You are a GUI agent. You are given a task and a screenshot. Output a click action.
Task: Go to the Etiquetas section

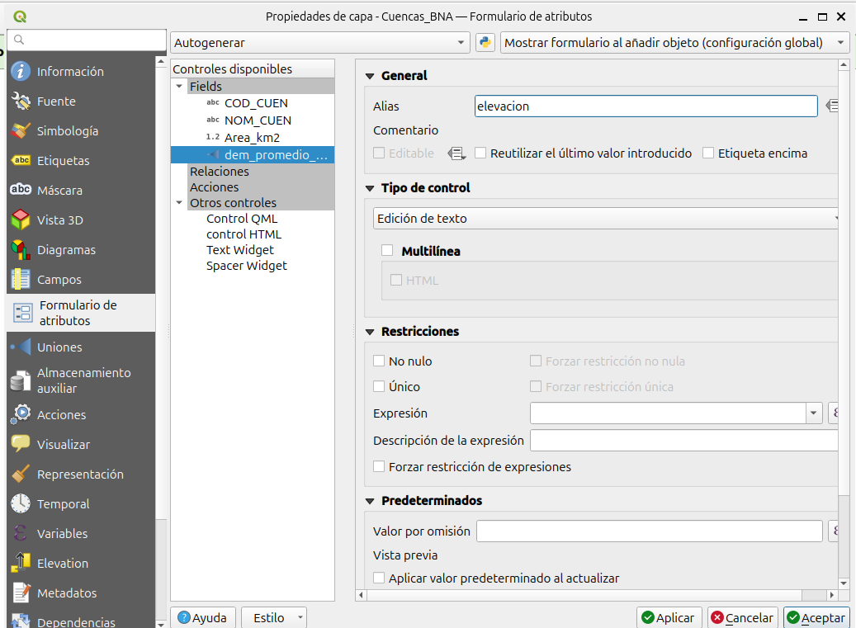63,161
